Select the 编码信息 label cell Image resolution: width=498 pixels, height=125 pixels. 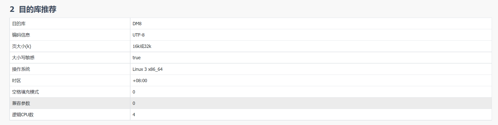click(70, 35)
